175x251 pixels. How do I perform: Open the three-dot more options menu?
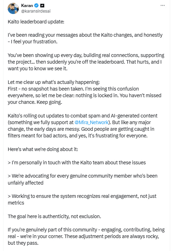point(162,6)
